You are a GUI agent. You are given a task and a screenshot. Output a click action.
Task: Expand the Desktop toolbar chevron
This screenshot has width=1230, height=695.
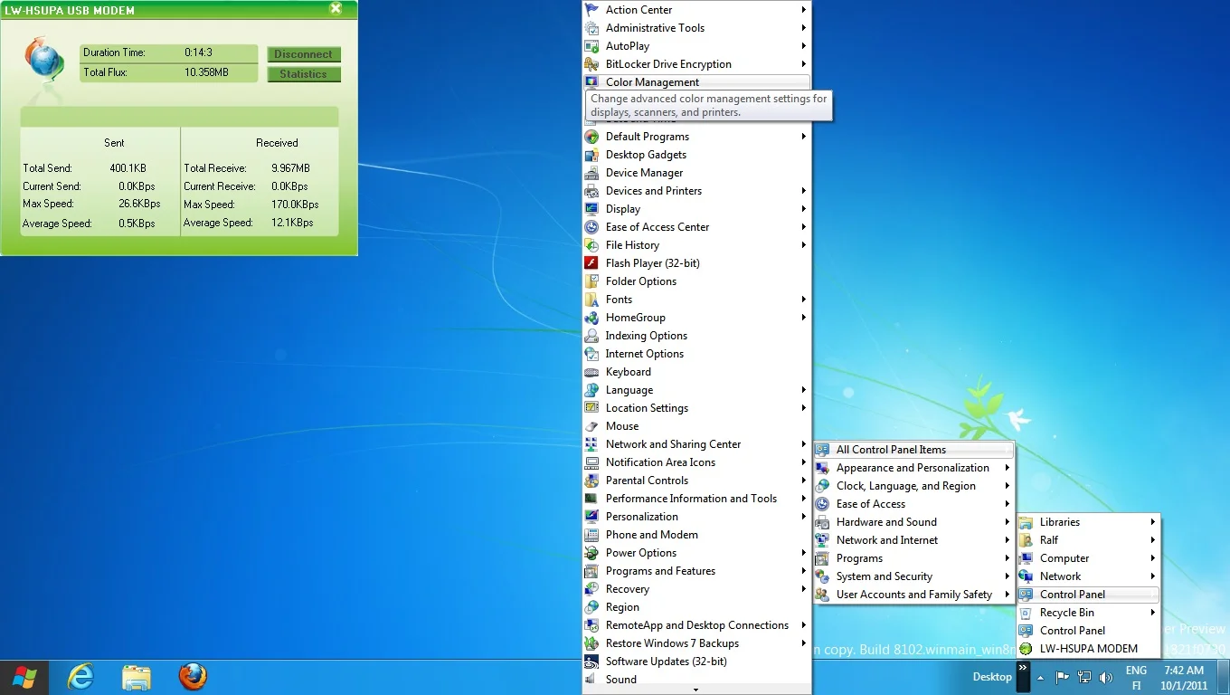[x=1023, y=669]
